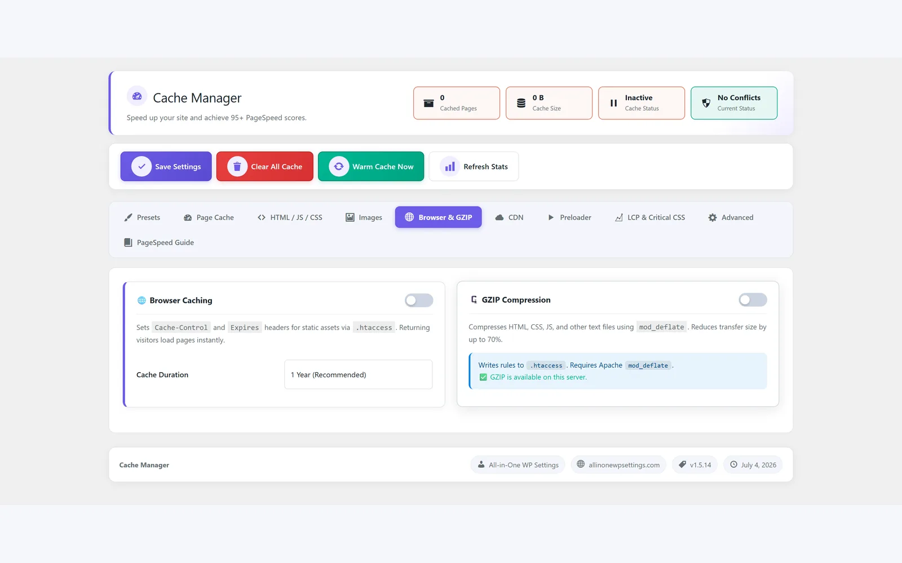This screenshot has height=563, width=902.
Task: Click the picture icon beside Images
Action: point(350,217)
